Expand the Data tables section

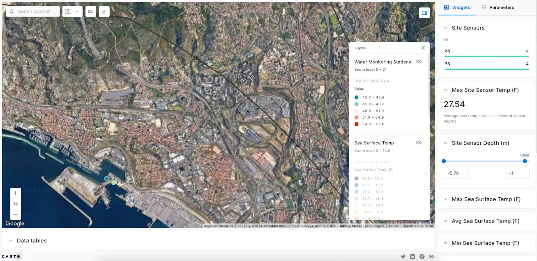(10, 241)
